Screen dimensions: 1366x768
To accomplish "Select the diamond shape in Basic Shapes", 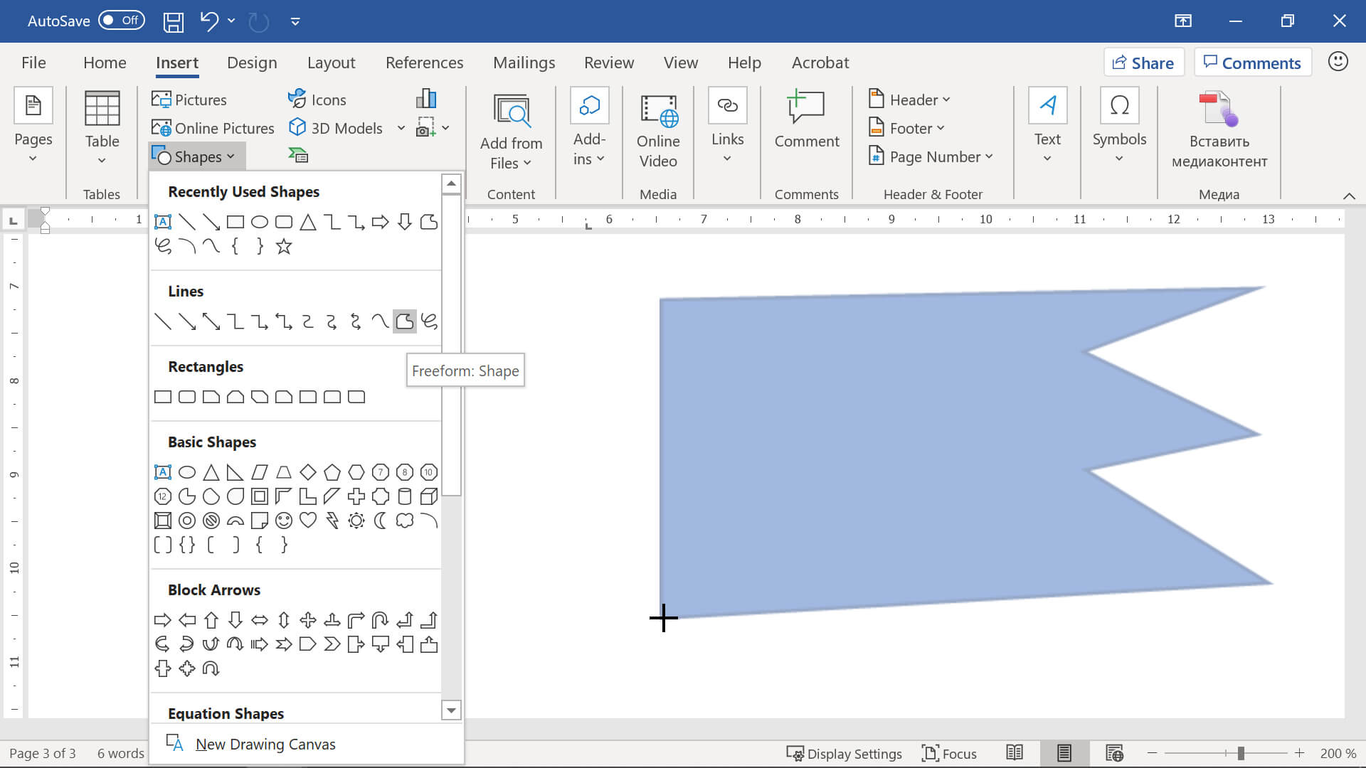I will [x=308, y=472].
